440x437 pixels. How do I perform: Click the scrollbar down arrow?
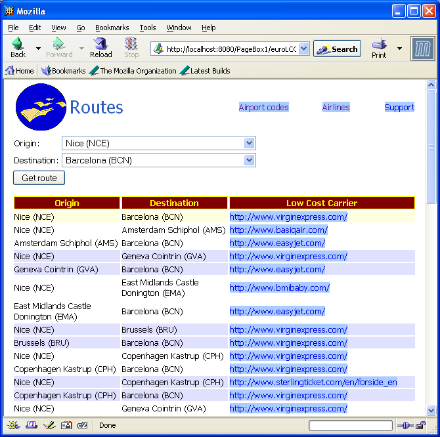(431, 411)
